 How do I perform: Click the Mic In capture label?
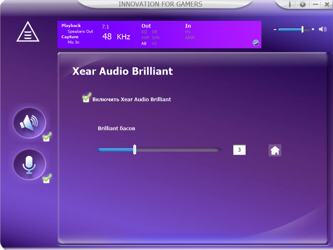[74, 42]
